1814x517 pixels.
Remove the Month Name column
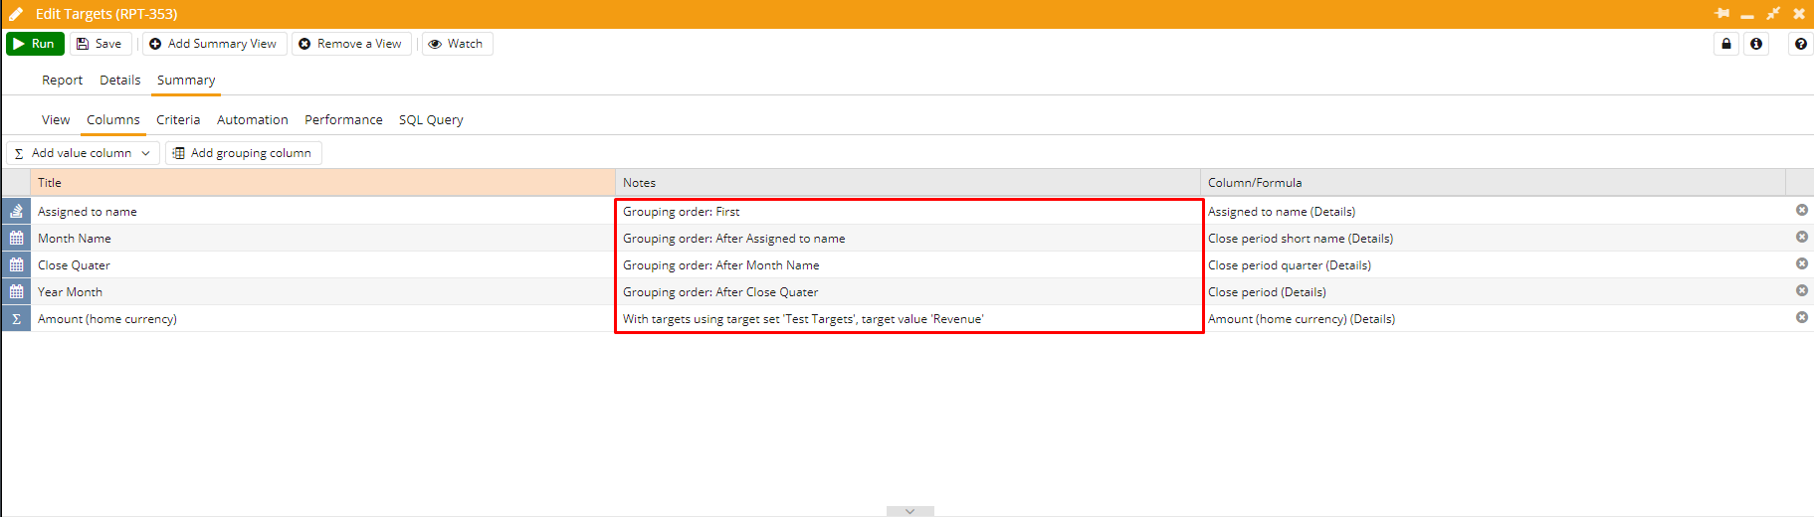1801,238
